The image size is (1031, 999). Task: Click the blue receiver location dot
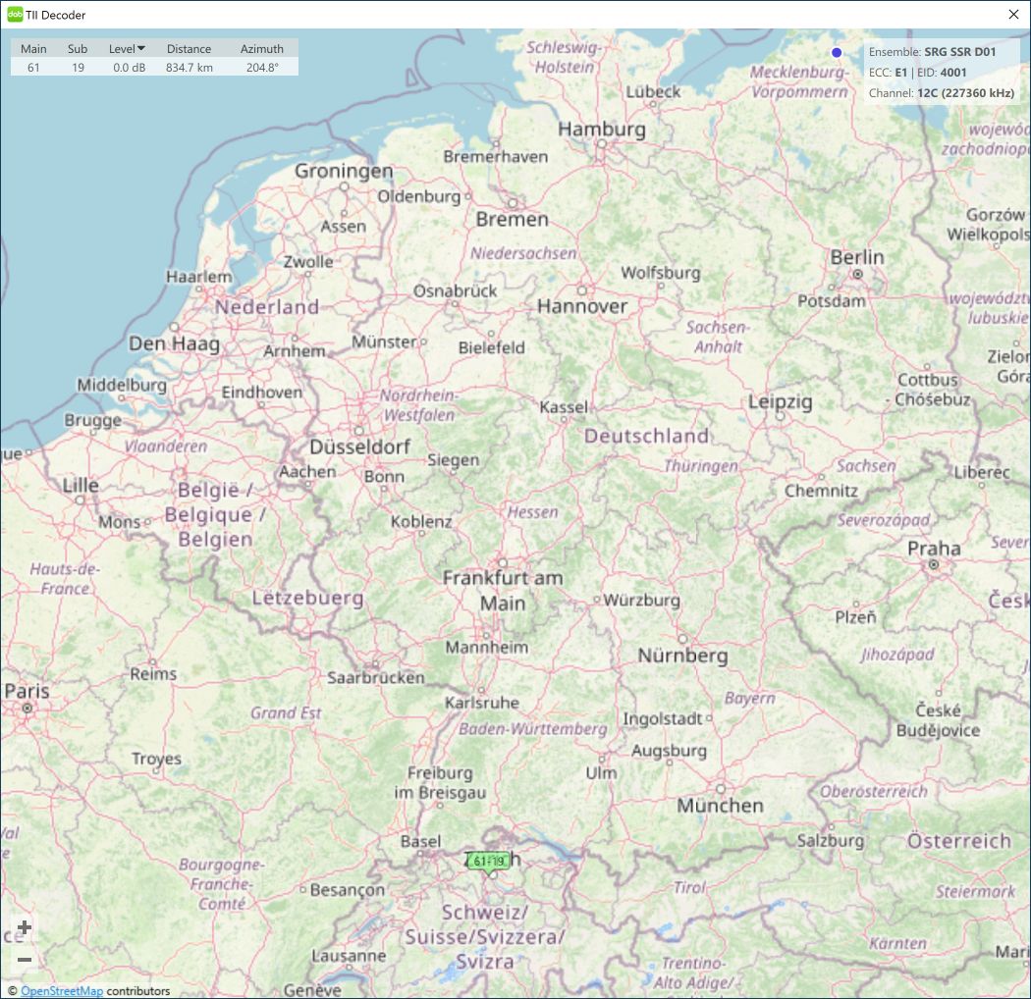pos(837,52)
